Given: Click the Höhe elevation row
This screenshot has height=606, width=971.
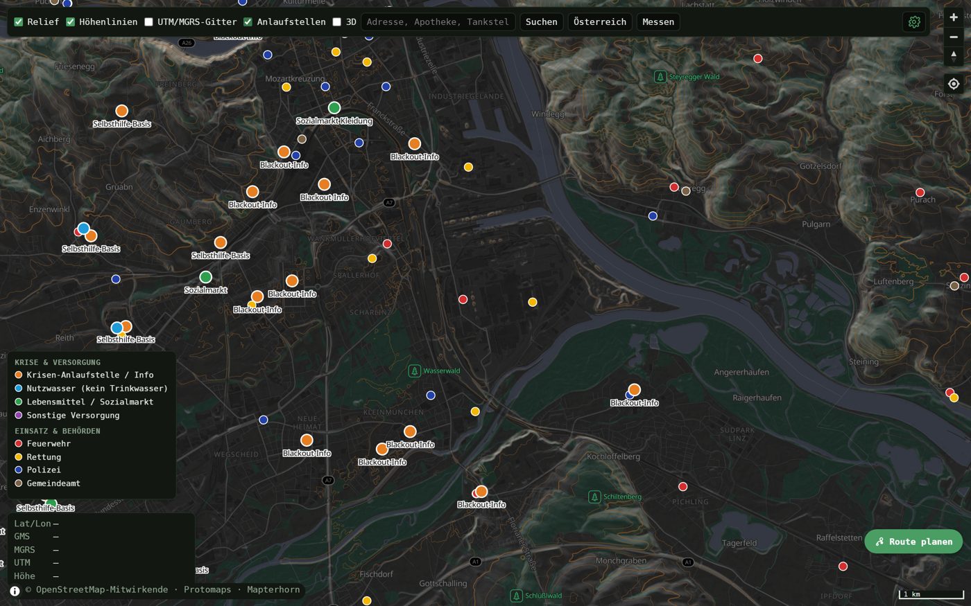Looking at the screenshot, I should point(101,576).
